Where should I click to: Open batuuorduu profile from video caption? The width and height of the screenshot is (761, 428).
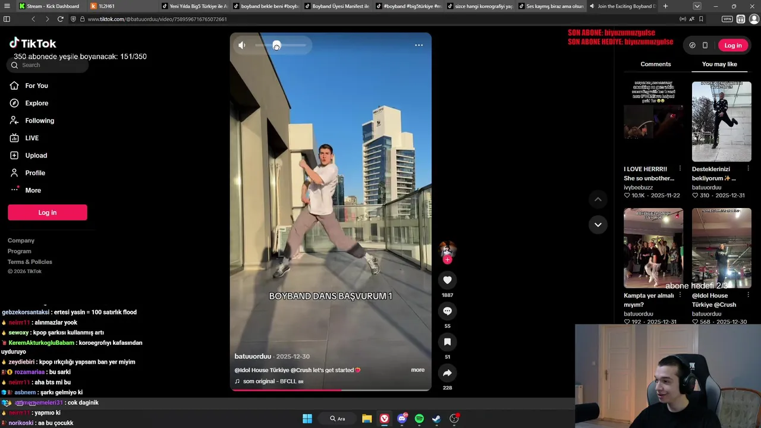[253, 356]
